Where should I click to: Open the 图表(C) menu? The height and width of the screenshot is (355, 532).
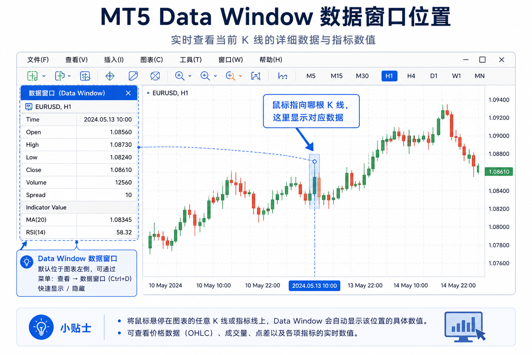pyautogui.click(x=152, y=60)
